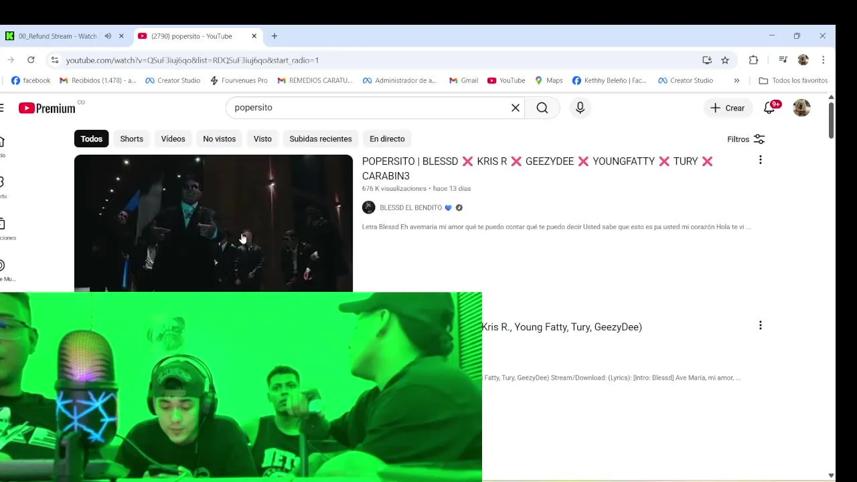Open POPERSITO | BLESSD video title
This screenshot has width=857, height=482.
538,169
